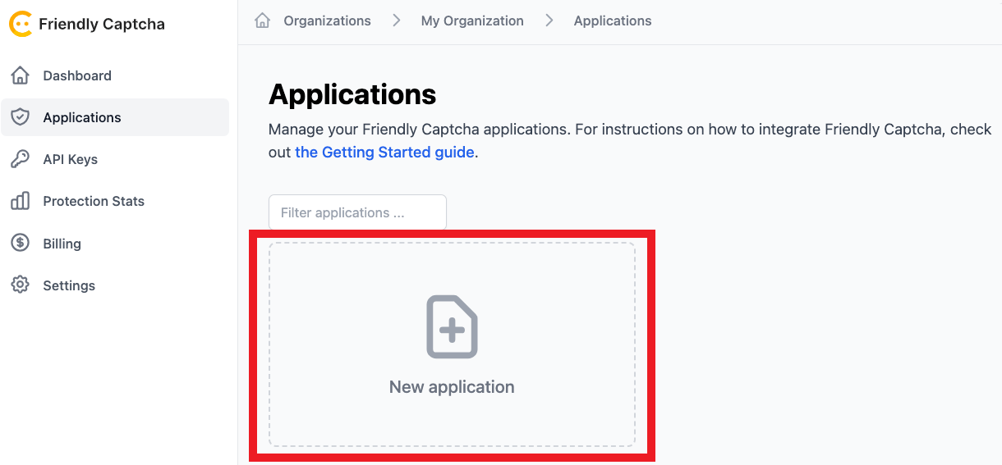Select Applications in the sidebar
Image resolution: width=1002 pixels, height=465 pixels.
(115, 117)
